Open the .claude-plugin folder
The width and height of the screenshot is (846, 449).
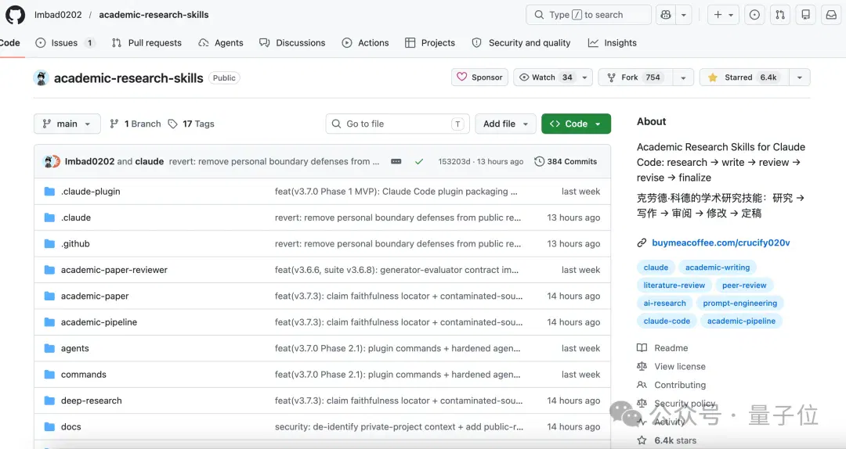click(x=91, y=192)
